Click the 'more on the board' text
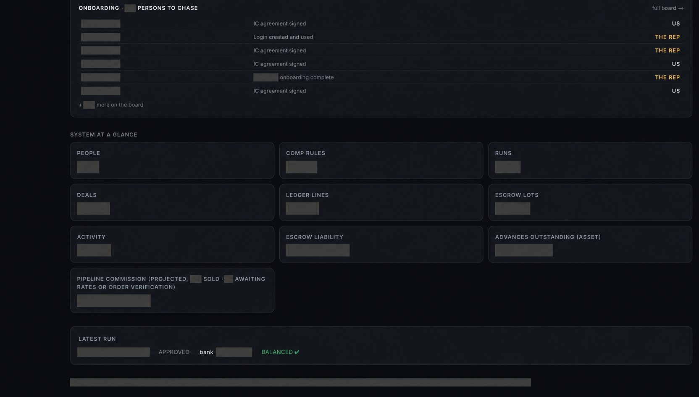Image resolution: width=699 pixels, height=397 pixels. click(x=120, y=105)
